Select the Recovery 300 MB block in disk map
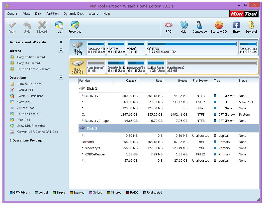265x205 pixels. click(96, 48)
